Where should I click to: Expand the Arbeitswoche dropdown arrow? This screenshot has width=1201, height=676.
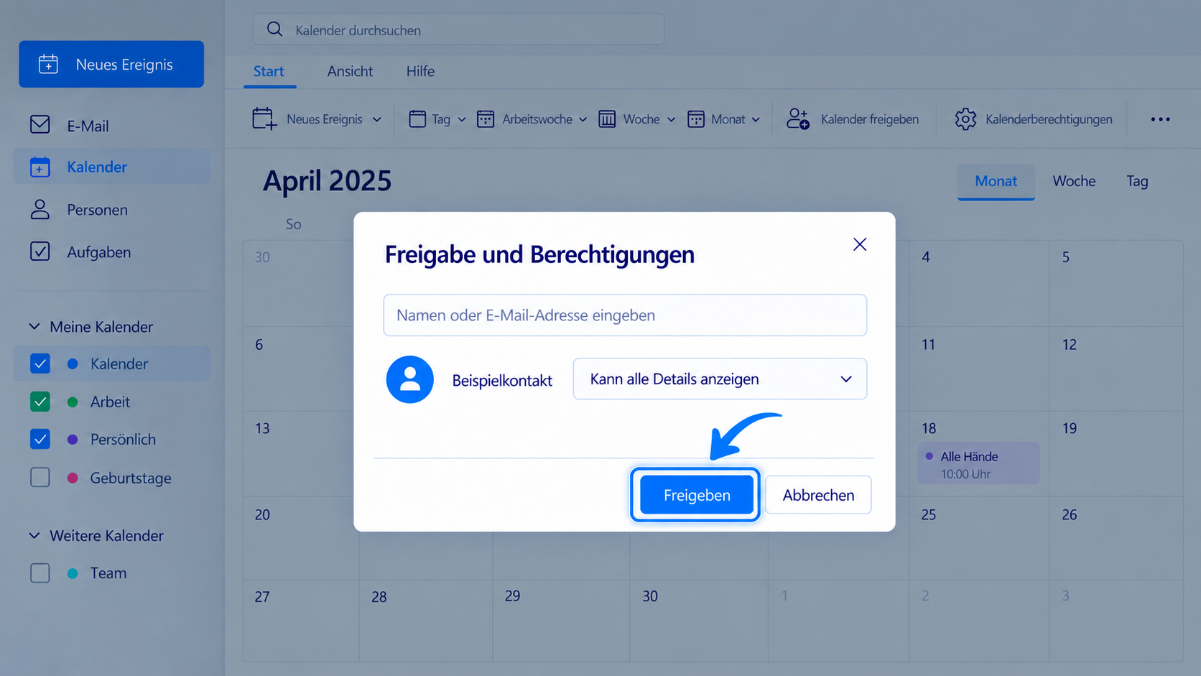583,119
